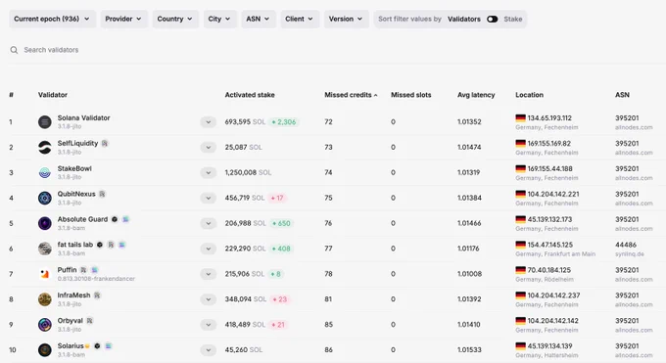Click the +2,306 stake change badge

[284, 122]
